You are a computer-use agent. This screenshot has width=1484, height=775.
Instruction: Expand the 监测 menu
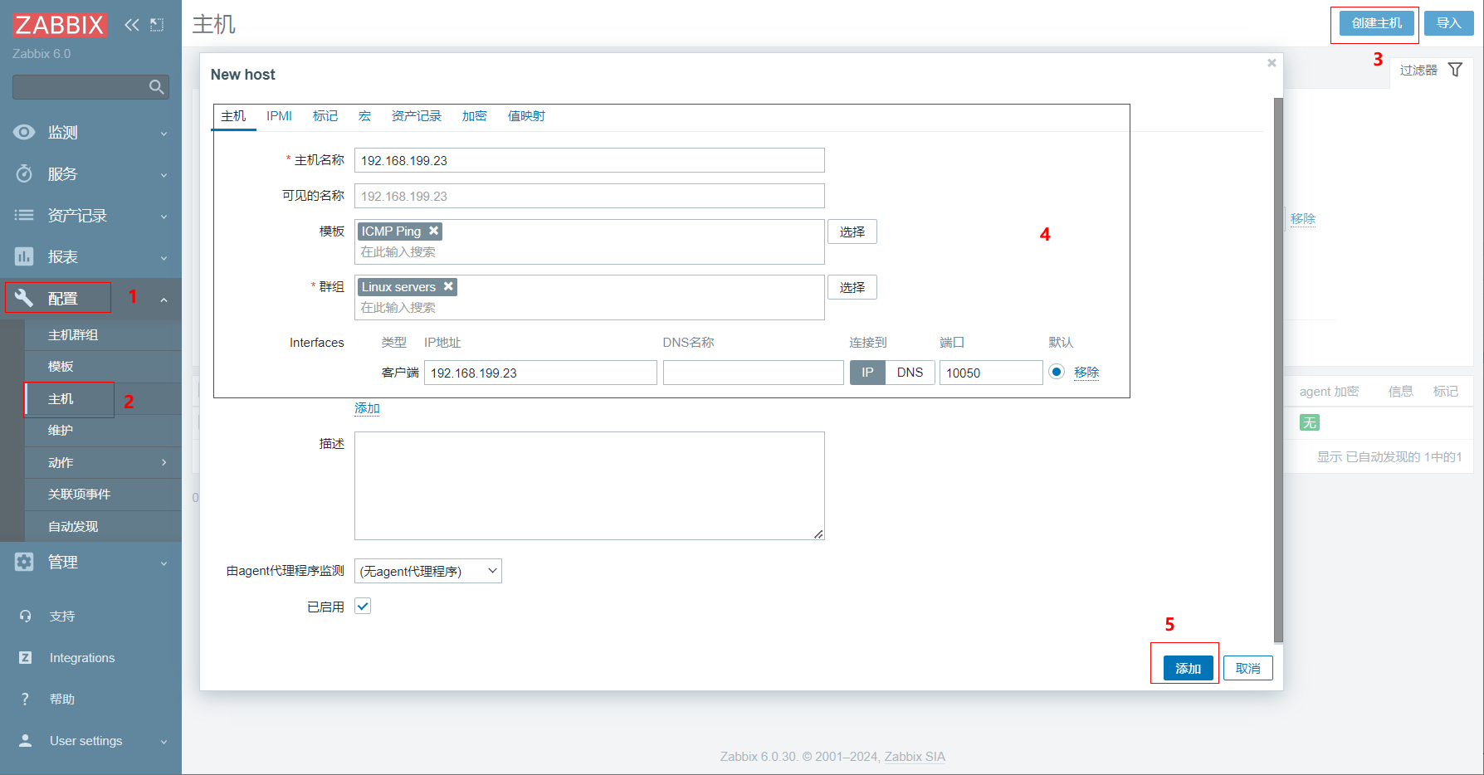[x=164, y=133]
